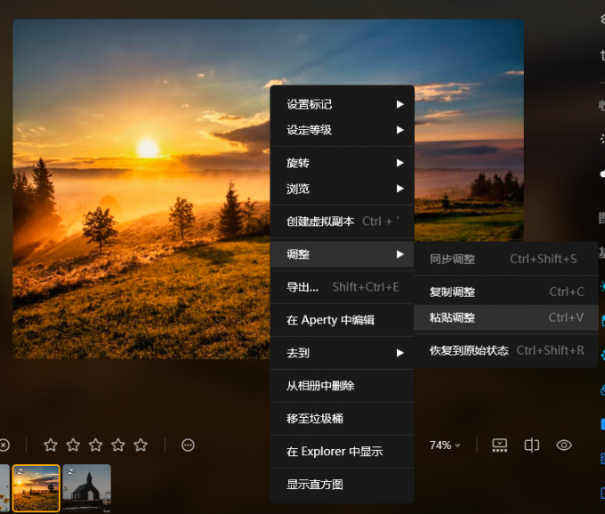Set rating to two stars

(x=73, y=445)
